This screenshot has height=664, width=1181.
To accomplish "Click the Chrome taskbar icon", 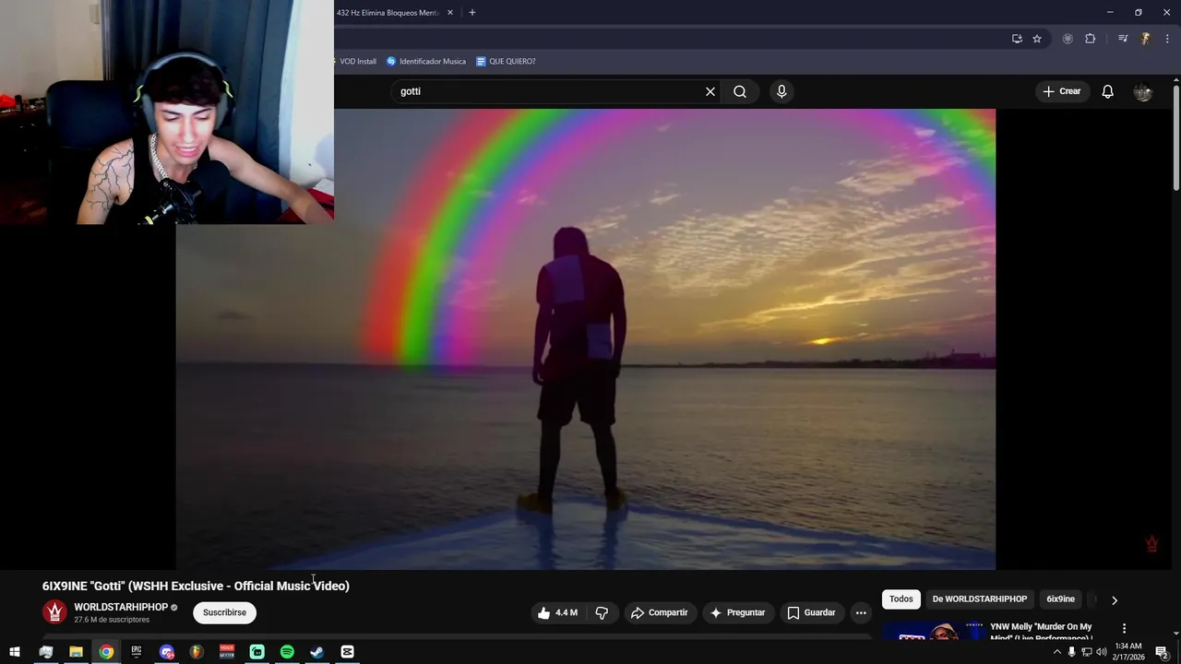I will [106, 652].
